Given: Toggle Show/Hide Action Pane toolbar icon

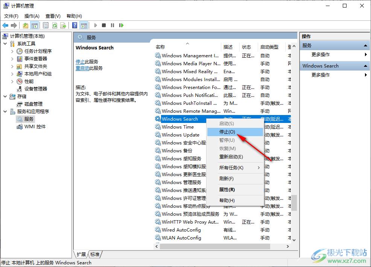Looking at the screenshot, I should (x=84, y=25).
